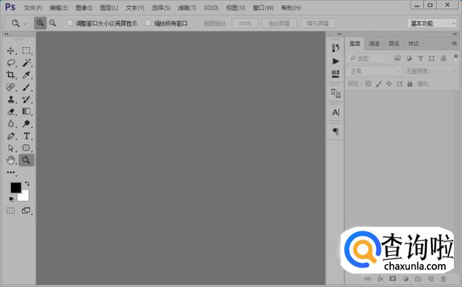Click the zoom out magnifier in options bar
The image size is (462, 287).
click(x=52, y=23)
